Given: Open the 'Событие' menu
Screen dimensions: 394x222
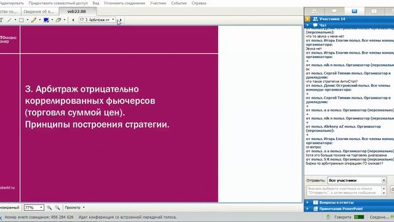Looking at the screenshot, I should pyautogui.click(x=179, y=3).
